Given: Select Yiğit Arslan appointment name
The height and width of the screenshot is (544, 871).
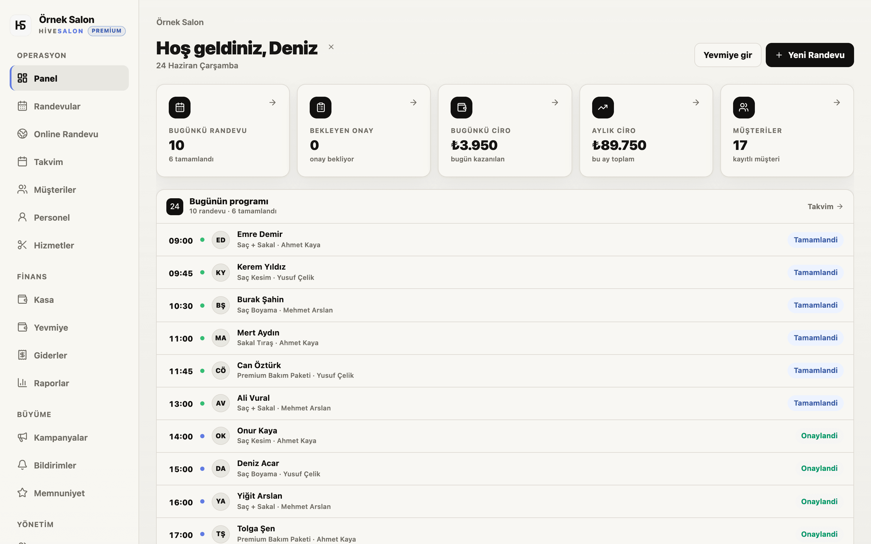Looking at the screenshot, I should tap(259, 496).
